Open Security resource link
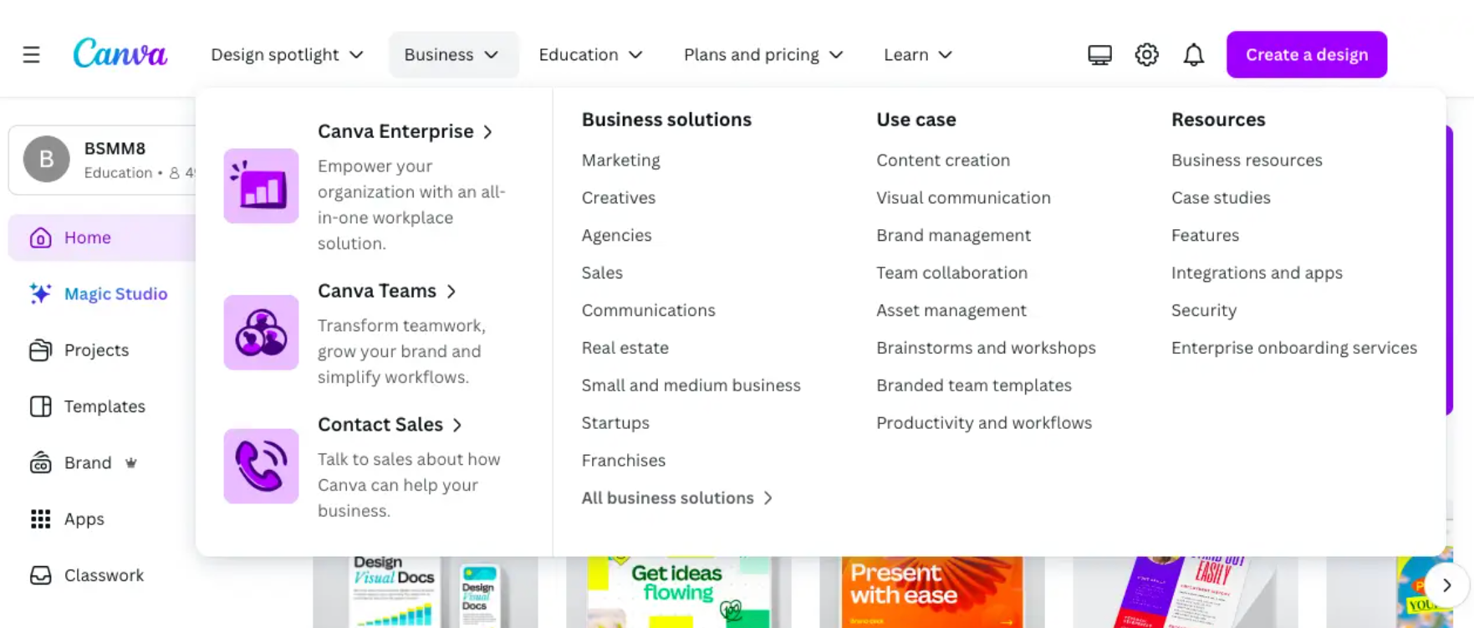Image resolution: width=1474 pixels, height=628 pixels. tap(1204, 310)
